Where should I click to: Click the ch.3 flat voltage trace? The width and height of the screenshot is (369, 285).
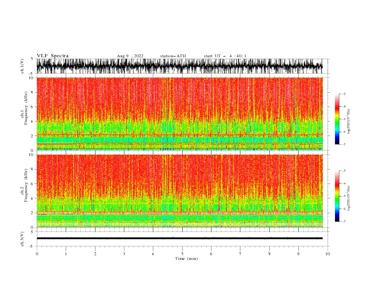click(179, 238)
